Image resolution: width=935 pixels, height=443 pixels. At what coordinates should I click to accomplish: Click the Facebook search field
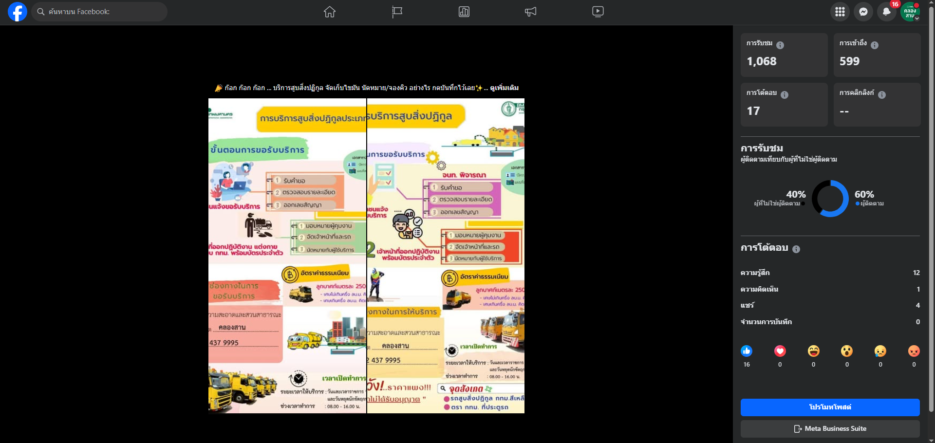tap(100, 12)
